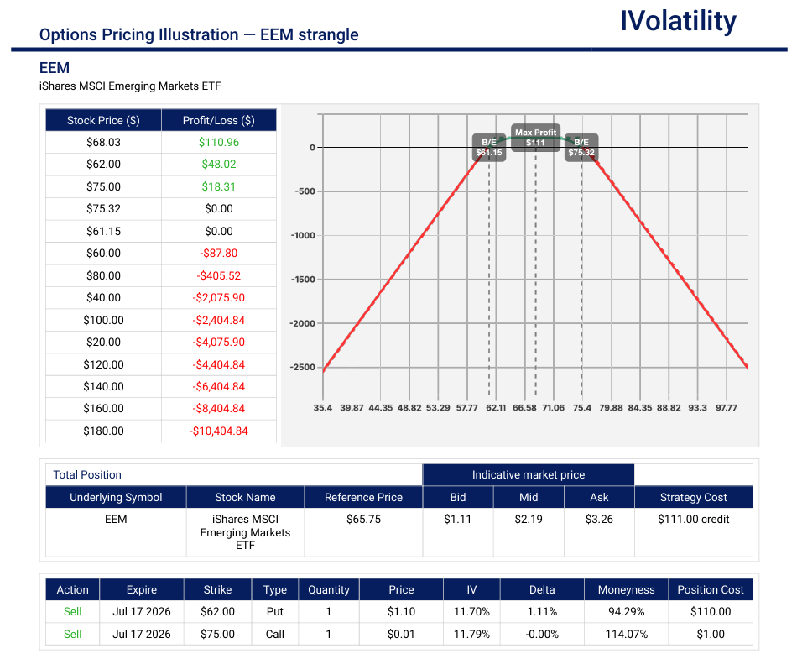Select the $0.01 option price
797x659 pixels.
click(x=401, y=634)
